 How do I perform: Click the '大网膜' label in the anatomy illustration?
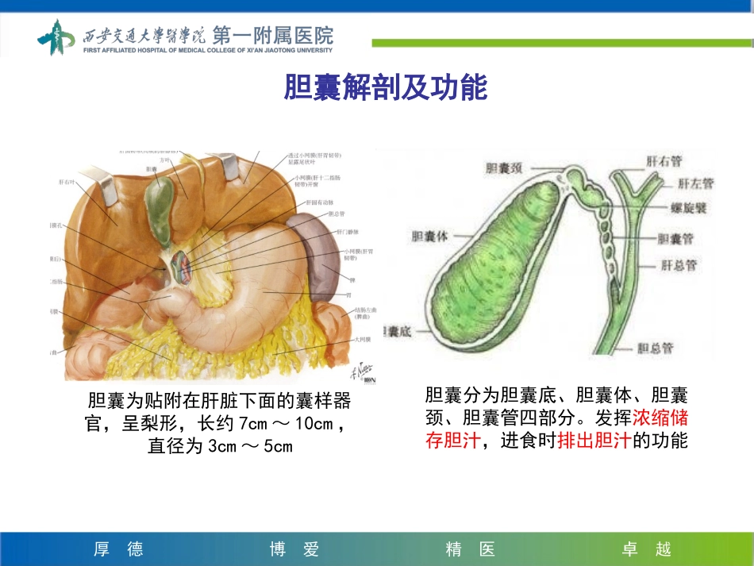click(x=363, y=340)
